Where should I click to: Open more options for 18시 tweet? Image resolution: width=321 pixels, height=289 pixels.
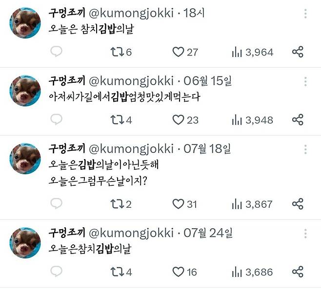coord(305,13)
